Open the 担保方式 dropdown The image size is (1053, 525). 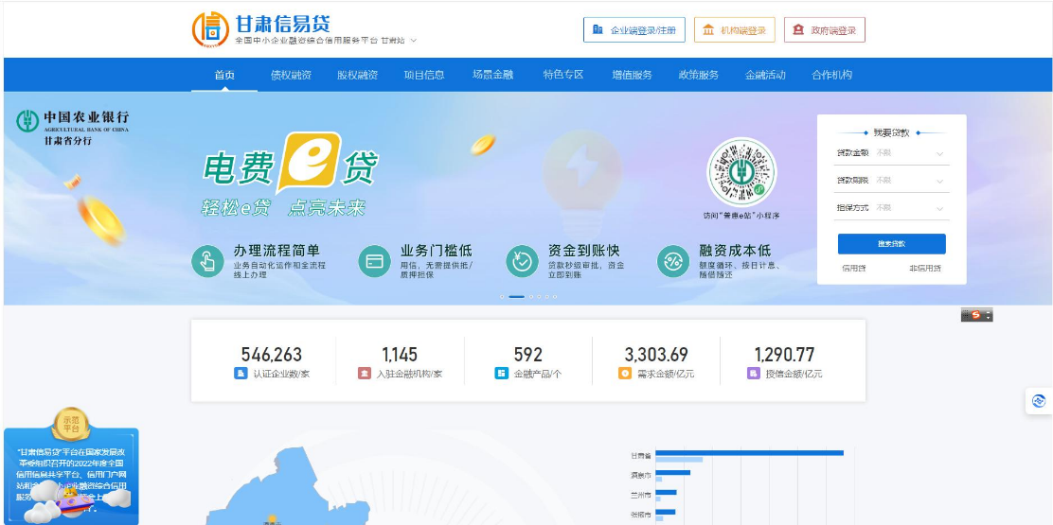(x=891, y=208)
